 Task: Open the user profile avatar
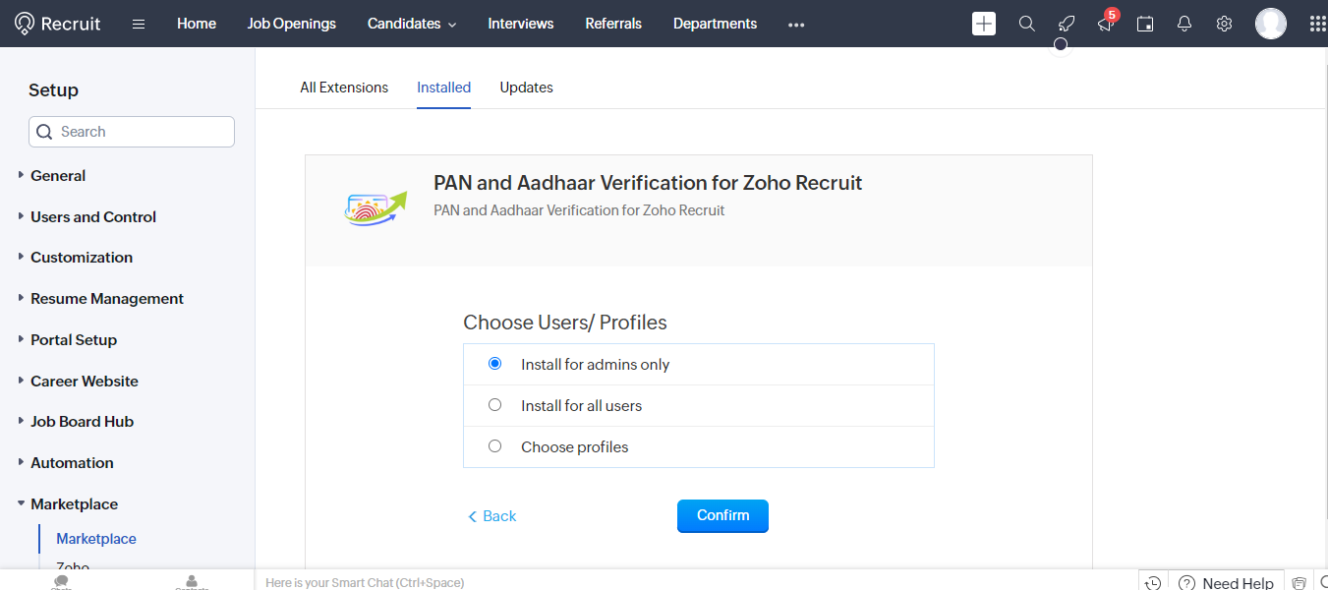click(x=1270, y=24)
